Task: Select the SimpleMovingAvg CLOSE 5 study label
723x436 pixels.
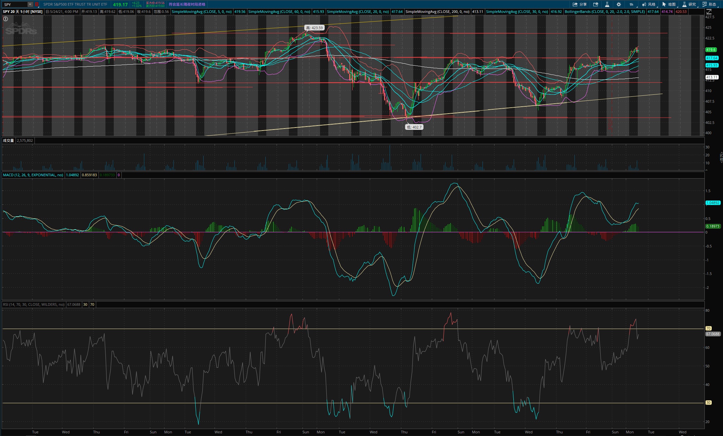Action: tap(202, 12)
